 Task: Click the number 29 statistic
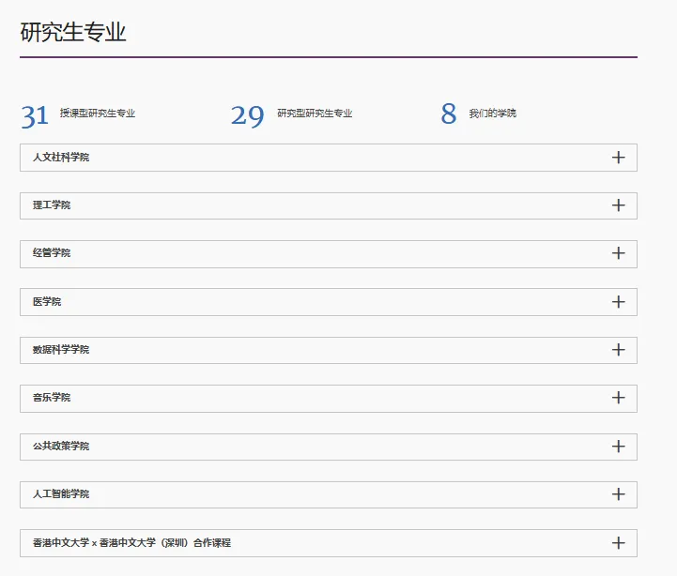[248, 116]
